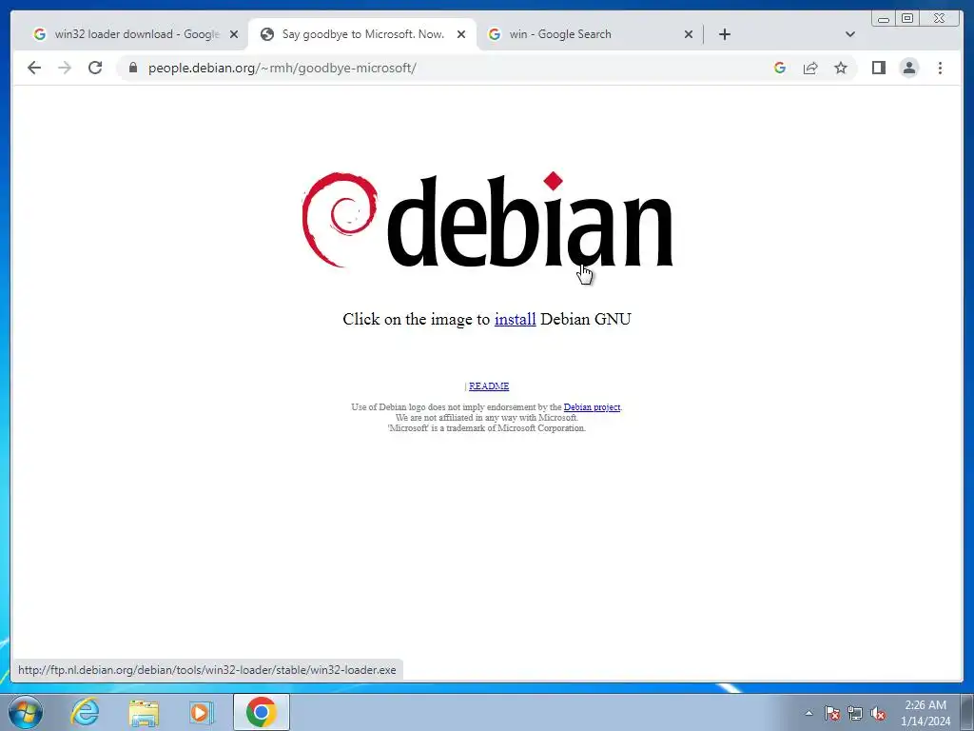The width and height of the screenshot is (974, 731).
Task: Open a new browser tab
Action: 724,34
